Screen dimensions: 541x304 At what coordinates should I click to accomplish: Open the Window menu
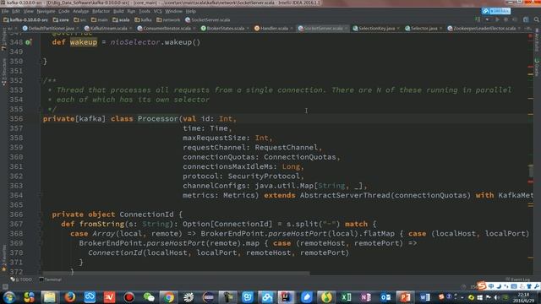click(173, 11)
